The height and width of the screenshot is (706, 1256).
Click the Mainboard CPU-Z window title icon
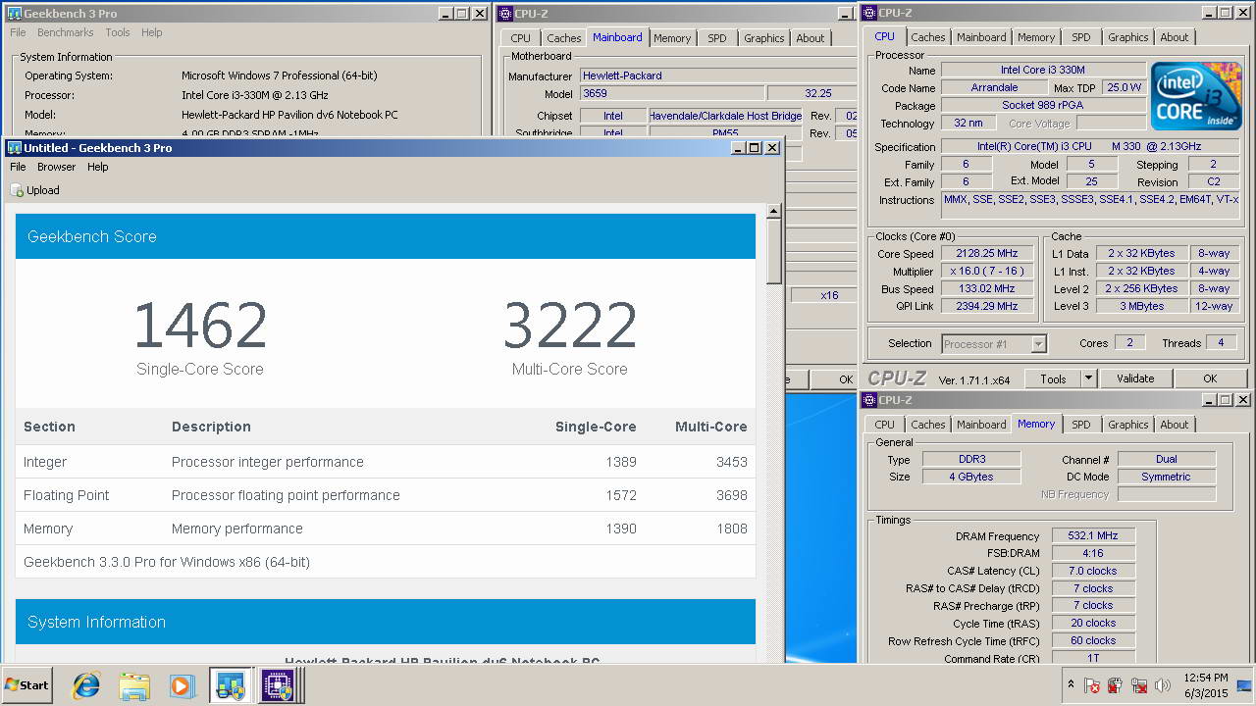(x=505, y=13)
